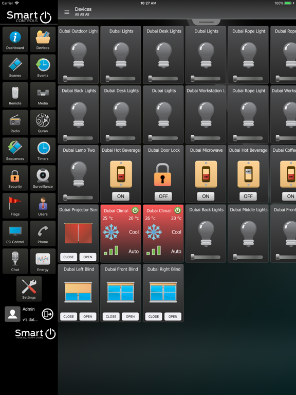Open the Phone handset icon

(x=43, y=234)
